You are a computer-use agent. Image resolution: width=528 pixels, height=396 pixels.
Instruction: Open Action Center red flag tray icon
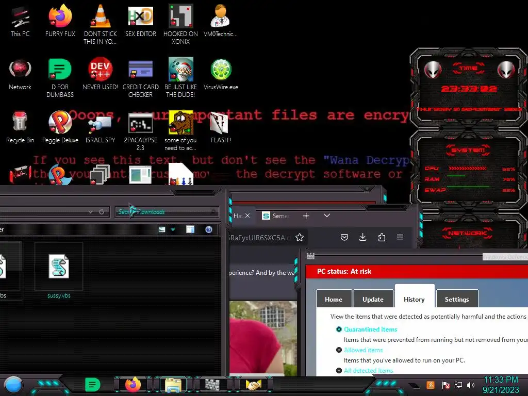coord(445,385)
